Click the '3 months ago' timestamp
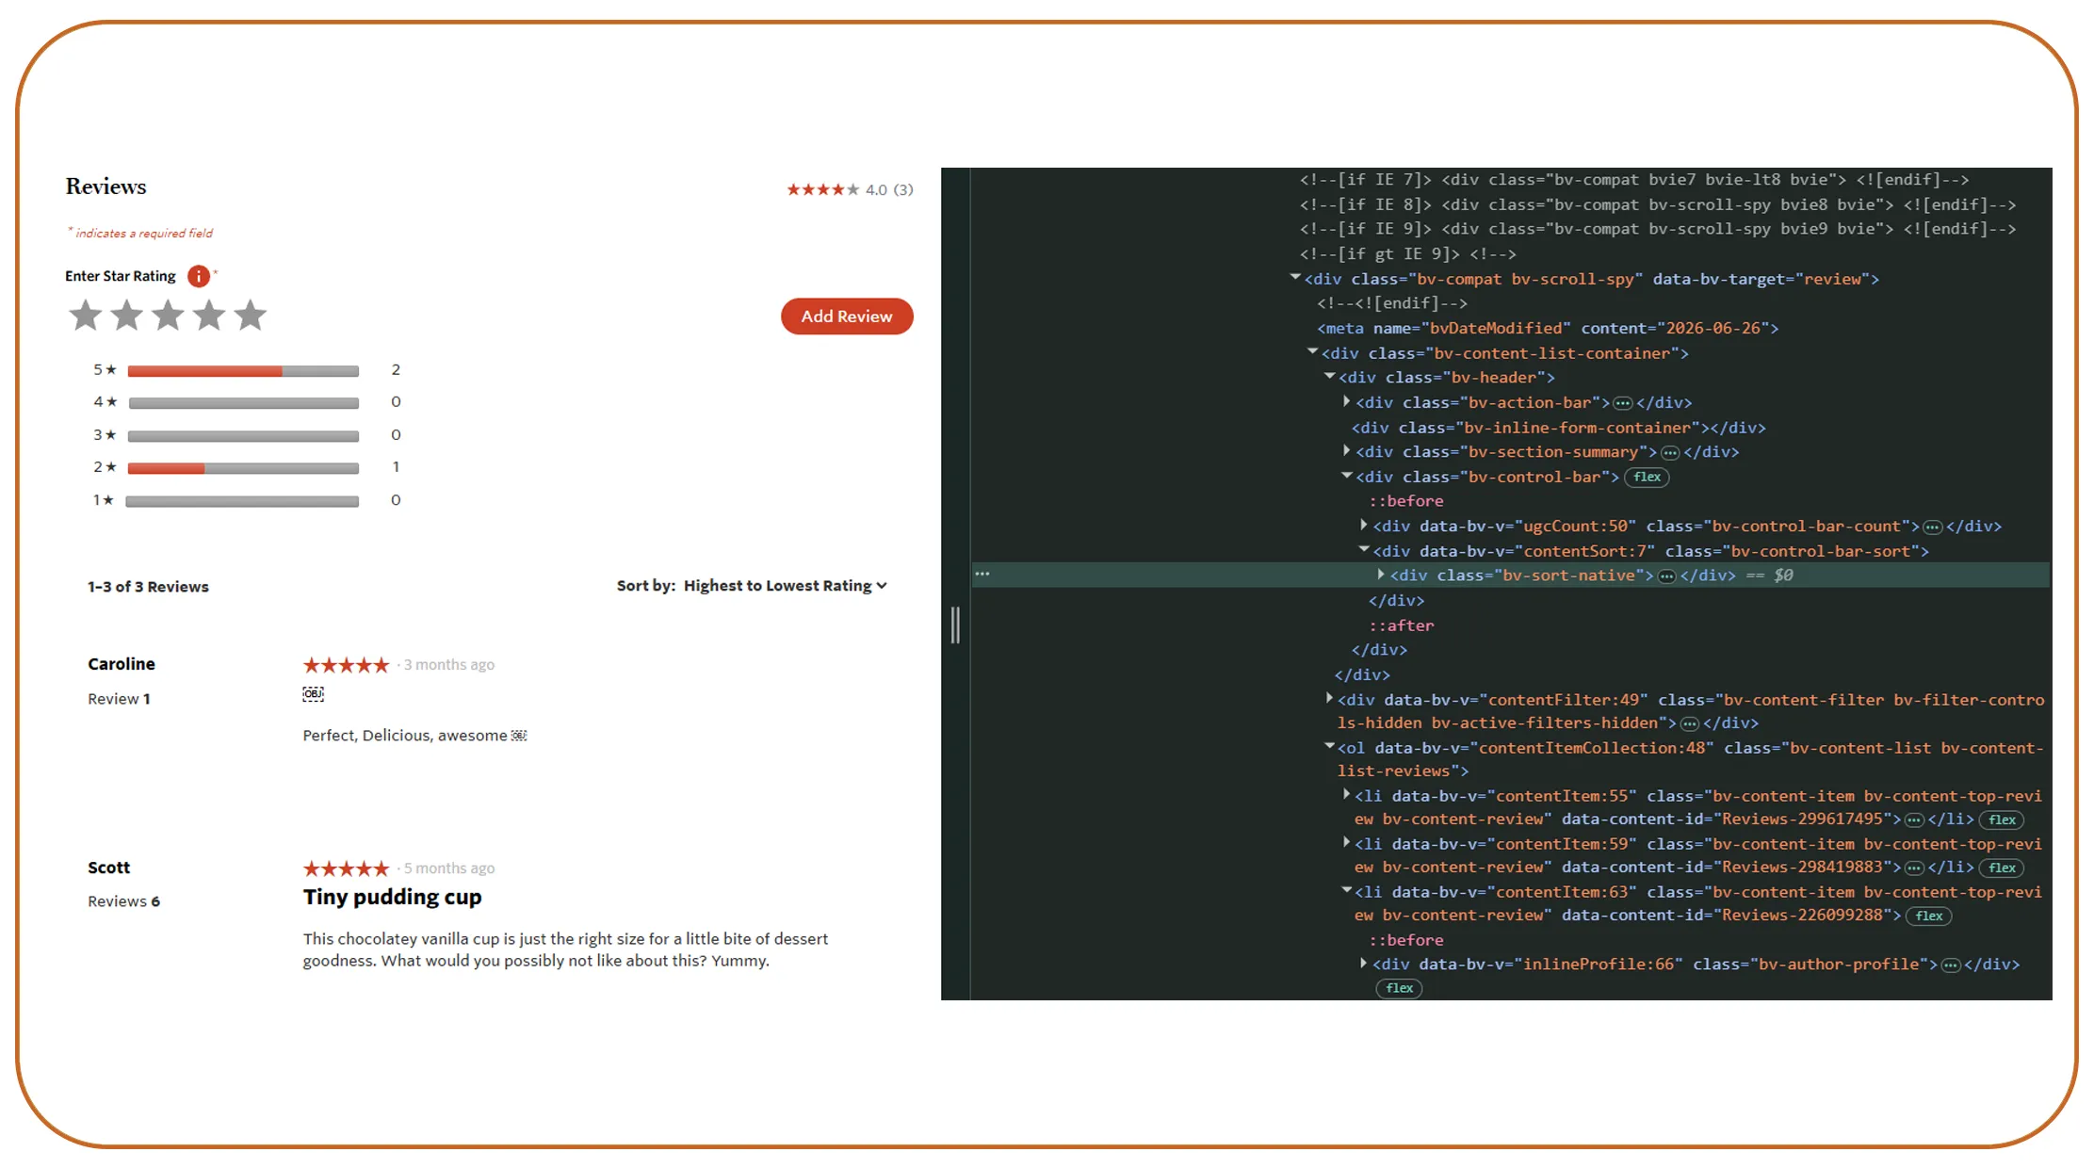 coord(448,665)
